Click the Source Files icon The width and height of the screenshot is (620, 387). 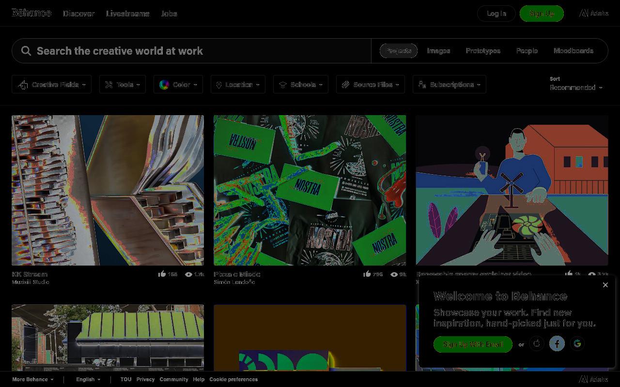click(x=345, y=85)
